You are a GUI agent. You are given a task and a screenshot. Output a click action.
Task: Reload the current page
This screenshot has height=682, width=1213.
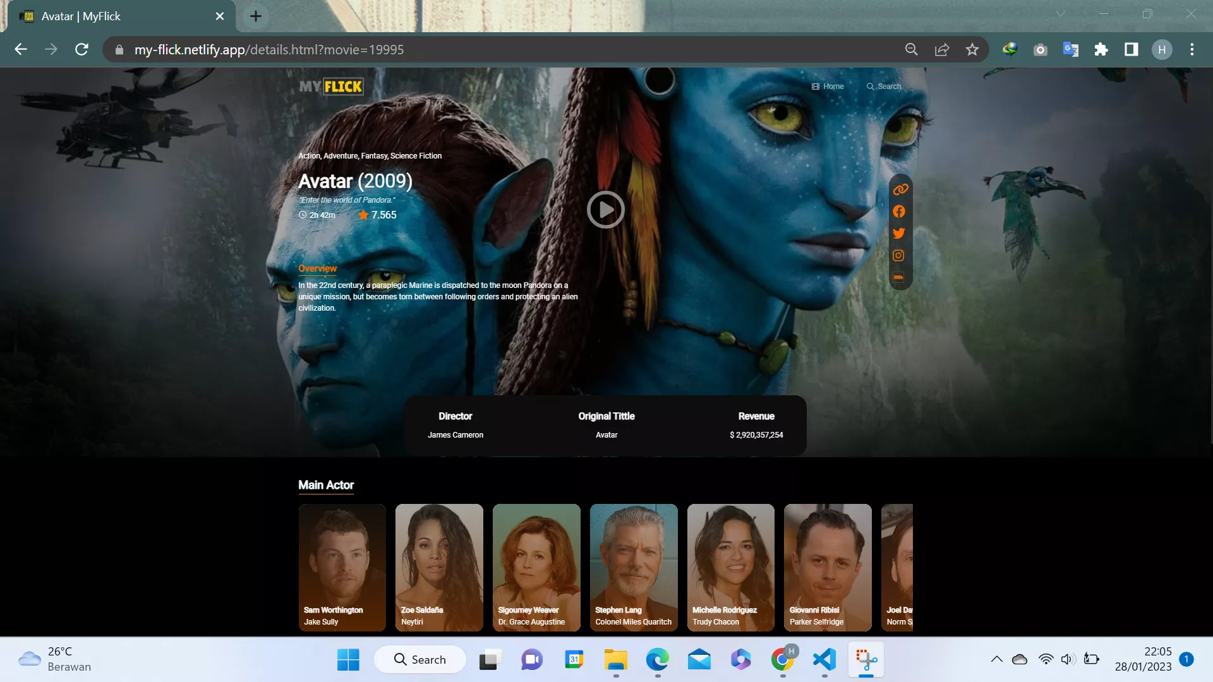tap(81, 49)
